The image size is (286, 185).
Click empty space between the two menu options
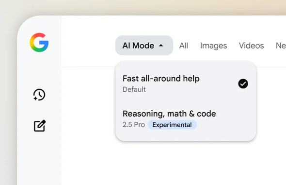(x=186, y=101)
